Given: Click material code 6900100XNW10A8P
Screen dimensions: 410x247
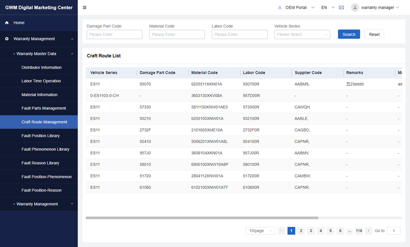Looking at the screenshot, I should click(x=210, y=165).
